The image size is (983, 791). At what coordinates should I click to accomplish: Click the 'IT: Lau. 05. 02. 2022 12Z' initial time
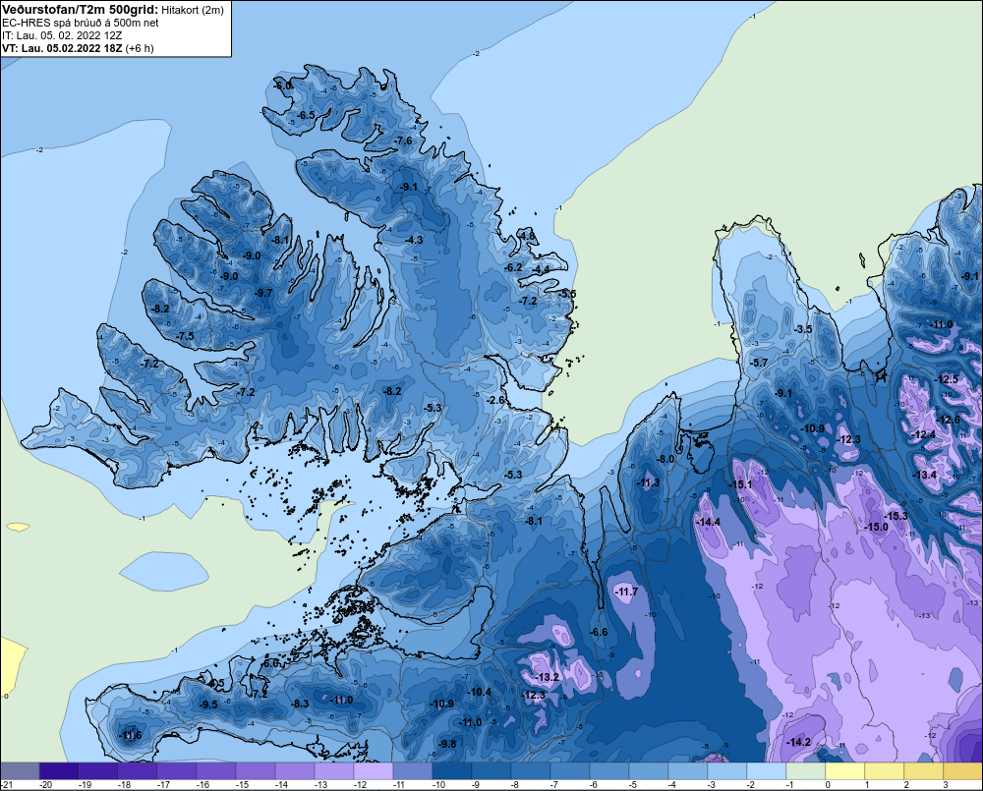click(x=62, y=35)
